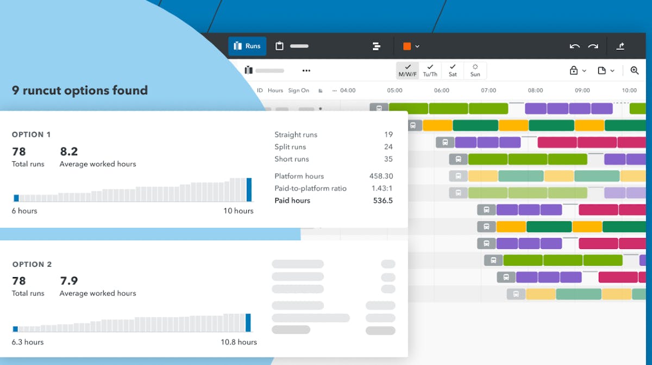Click the Hours column header
Screen dimensions: 652x365
[x=275, y=90]
